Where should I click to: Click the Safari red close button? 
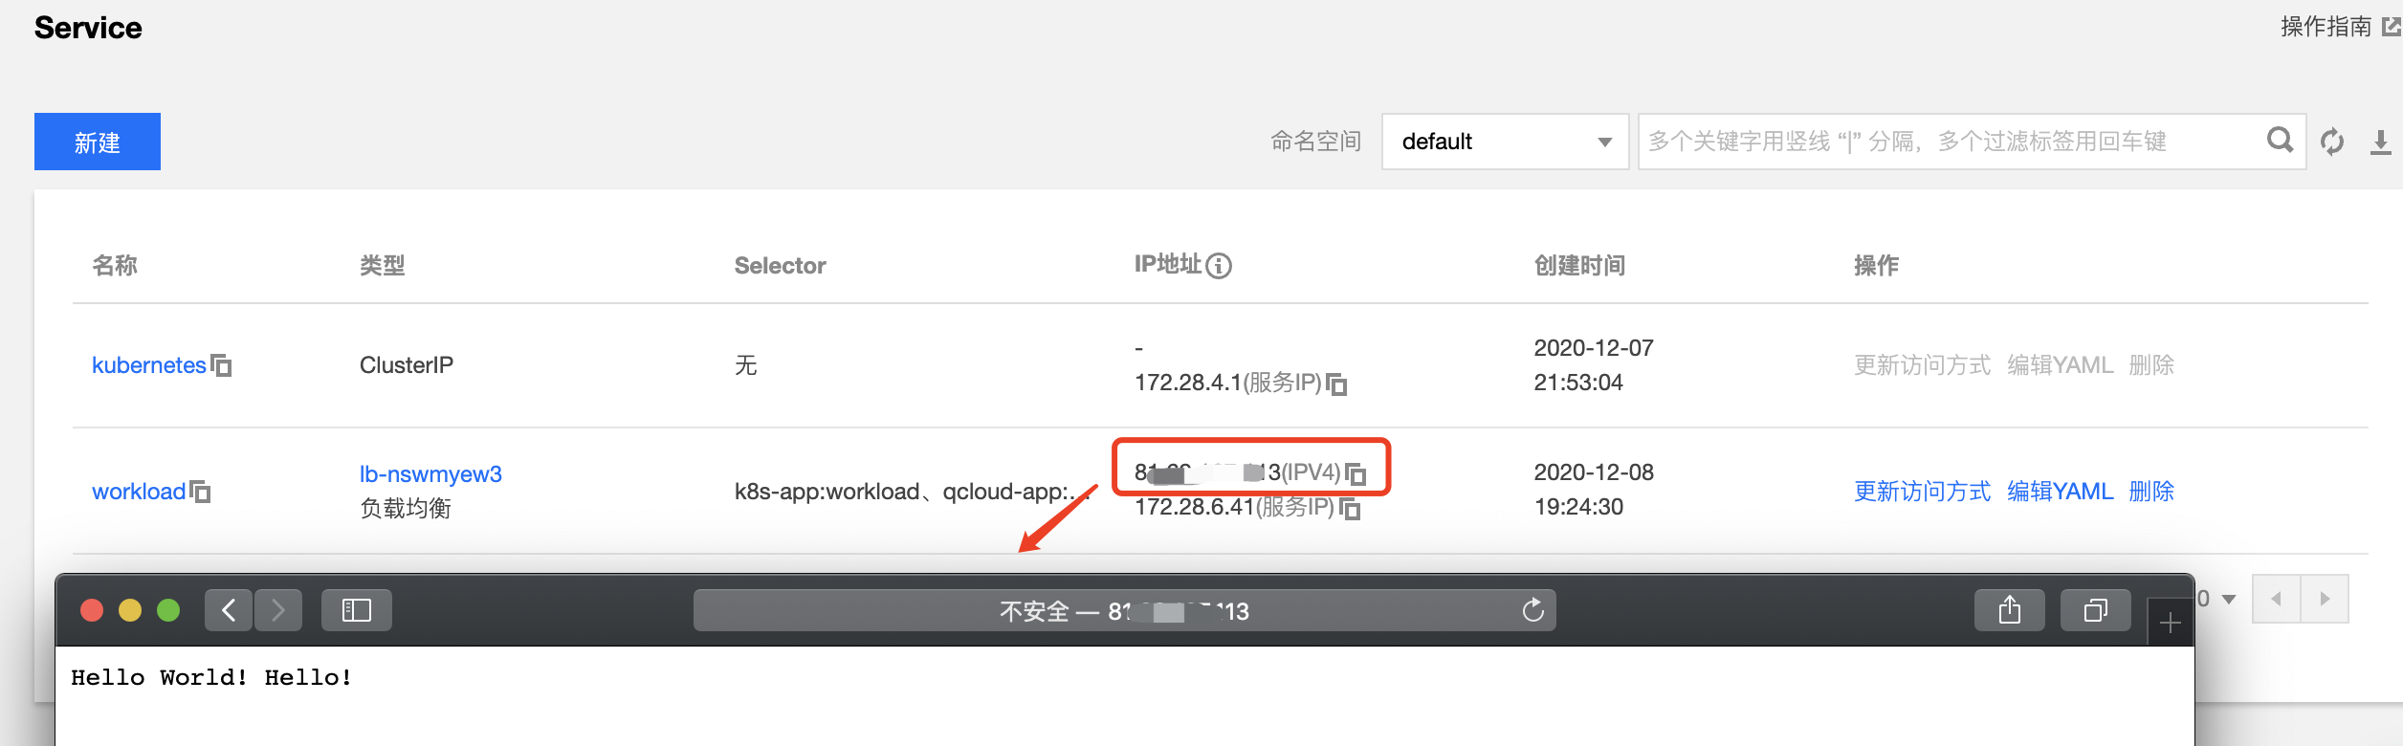point(92,610)
